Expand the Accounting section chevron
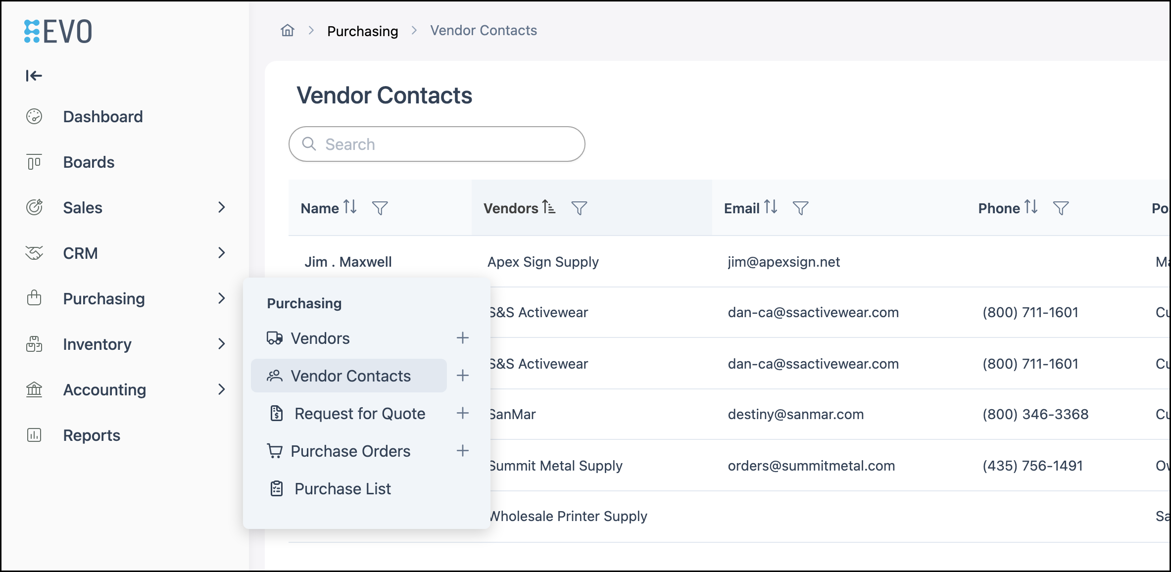The width and height of the screenshot is (1171, 572). pos(222,389)
